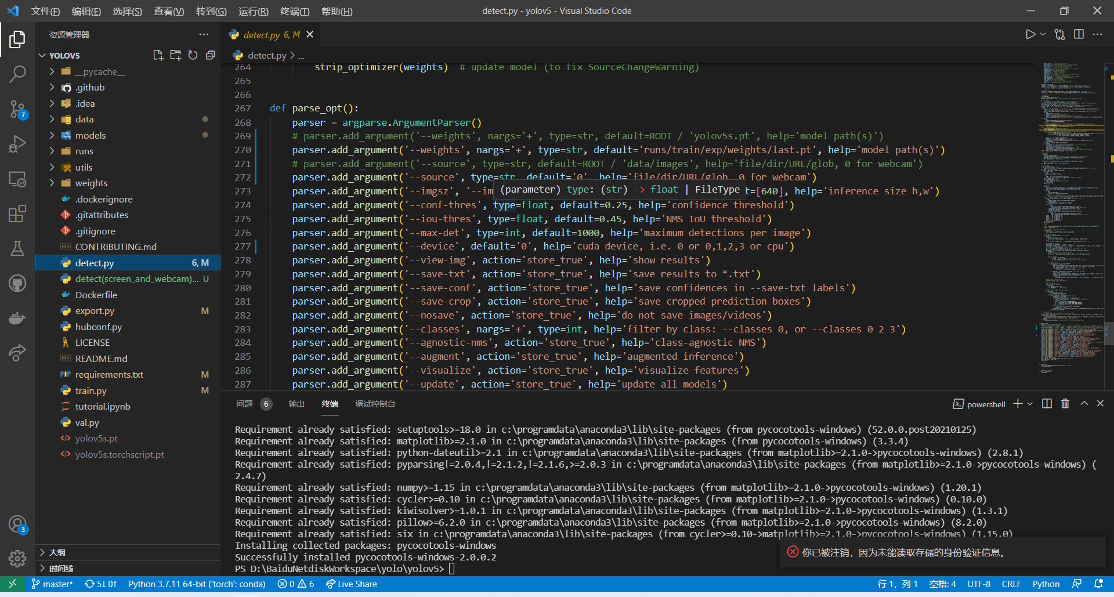Open the 帮助(H) menu
1114x597 pixels.
(x=337, y=11)
